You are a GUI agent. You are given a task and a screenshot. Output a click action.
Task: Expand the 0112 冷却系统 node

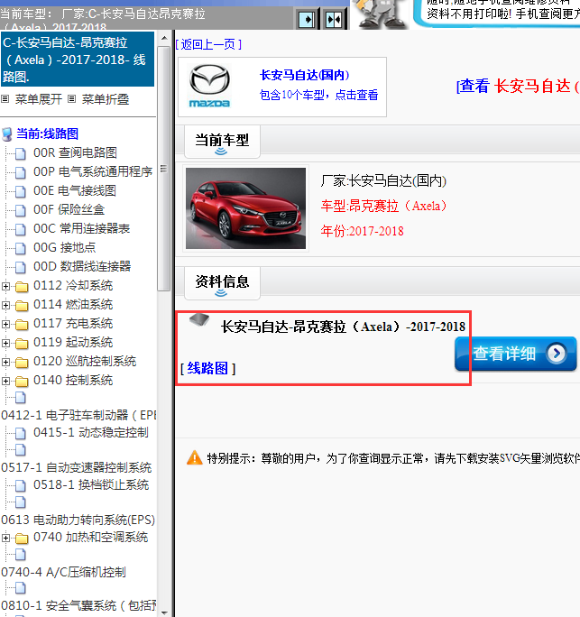(5, 287)
